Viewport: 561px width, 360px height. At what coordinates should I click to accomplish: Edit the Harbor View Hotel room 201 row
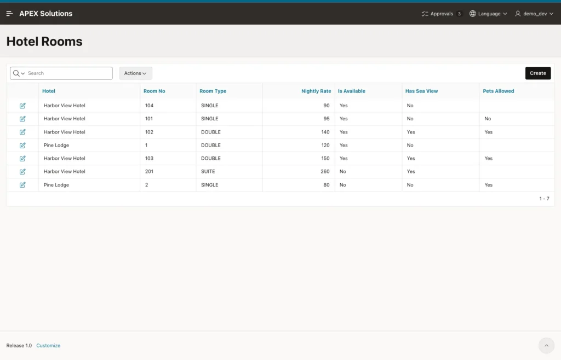[22, 172]
